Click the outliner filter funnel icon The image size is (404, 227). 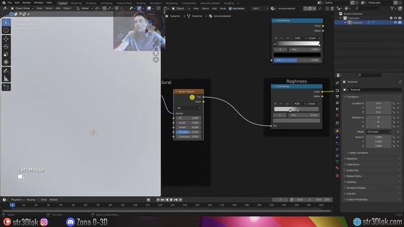[393, 8]
